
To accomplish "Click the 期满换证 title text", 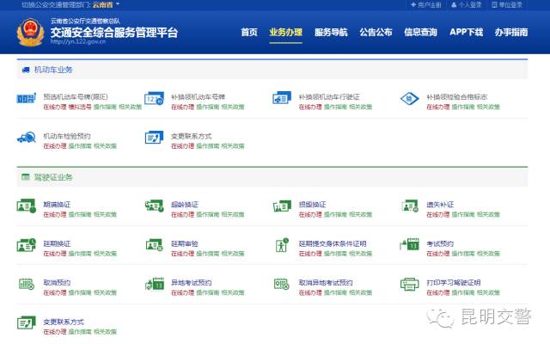I will click(x=57, y=205).
